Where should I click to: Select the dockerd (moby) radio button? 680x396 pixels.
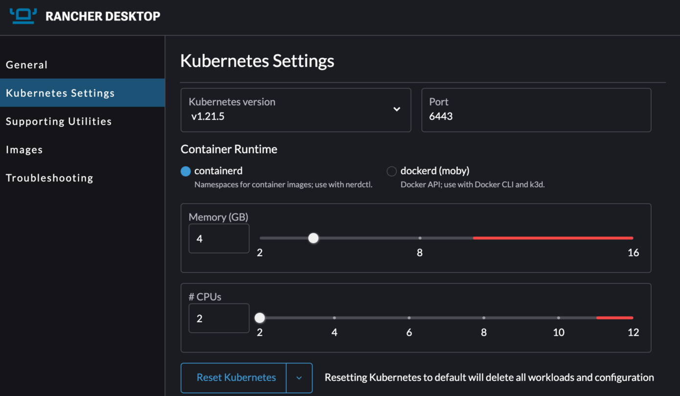coord(391,171)
